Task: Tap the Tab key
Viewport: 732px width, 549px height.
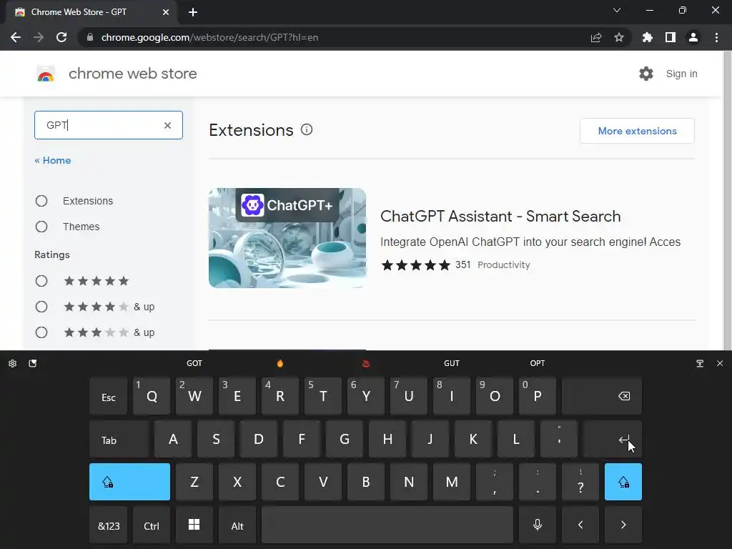Action: 119,440
